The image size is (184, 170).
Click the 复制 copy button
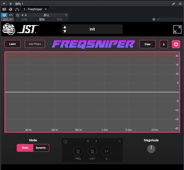42,20
